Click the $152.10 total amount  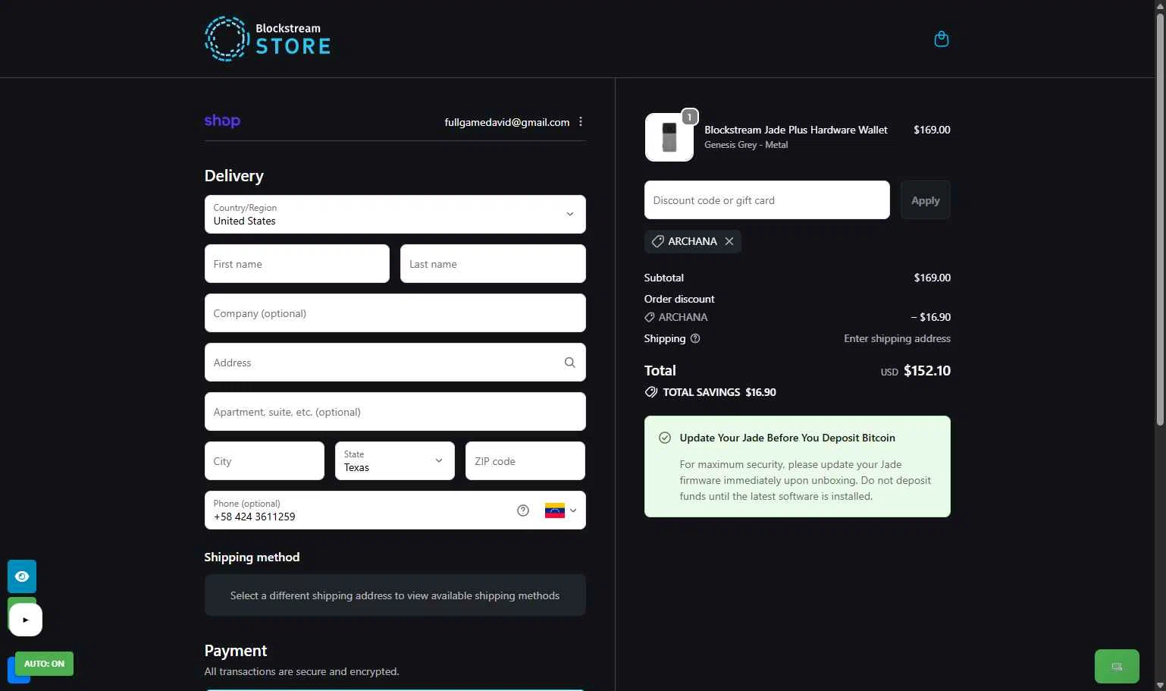click(x=927, y=371)
